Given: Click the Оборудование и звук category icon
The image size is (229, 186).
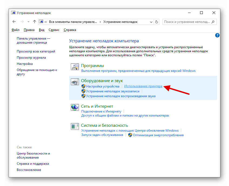Looking at the screenshot, I should (x=75, y=82).
